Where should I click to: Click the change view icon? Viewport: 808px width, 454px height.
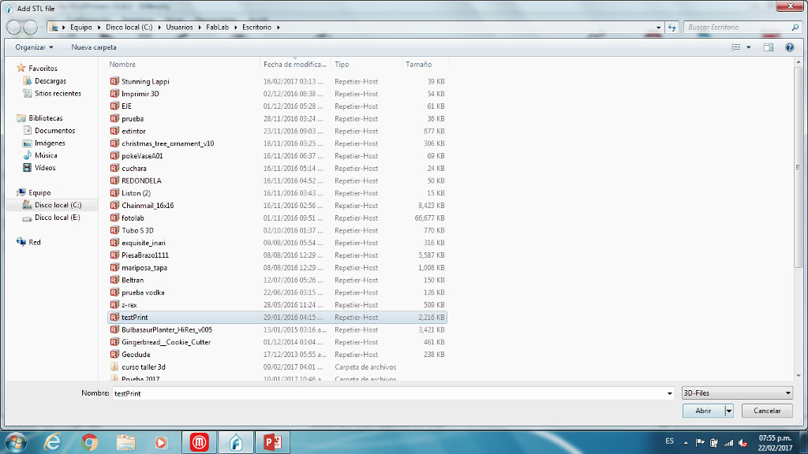pos(736,47)
